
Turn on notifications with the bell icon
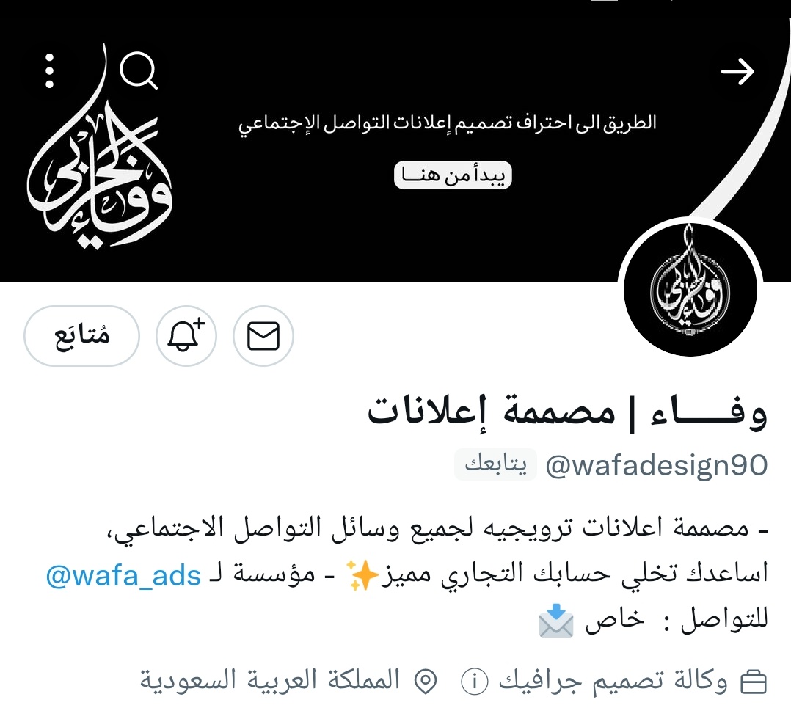point(186,336)
